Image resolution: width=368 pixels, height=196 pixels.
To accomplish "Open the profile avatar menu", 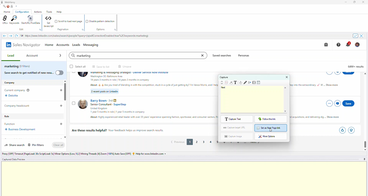I will pyautogui.click(x=357, y=45).
